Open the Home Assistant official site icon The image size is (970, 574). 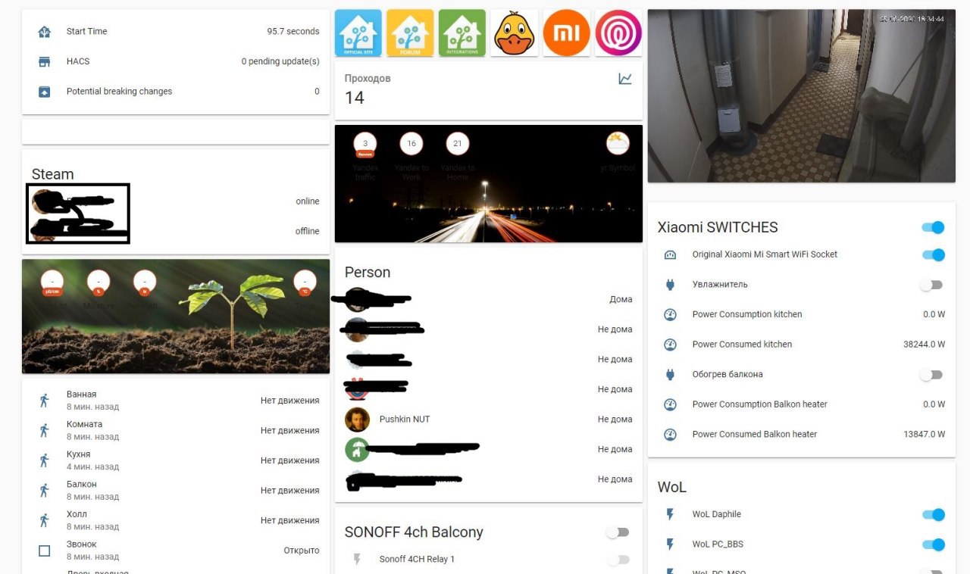(x=358, y=33)
